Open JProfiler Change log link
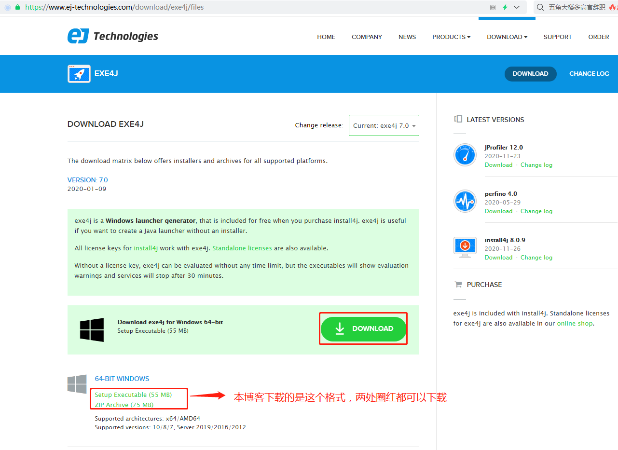 tap(536, 165)
